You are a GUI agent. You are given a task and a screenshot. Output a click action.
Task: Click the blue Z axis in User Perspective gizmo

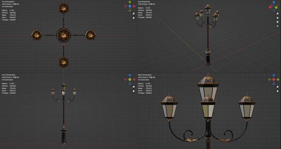point(274,2)
